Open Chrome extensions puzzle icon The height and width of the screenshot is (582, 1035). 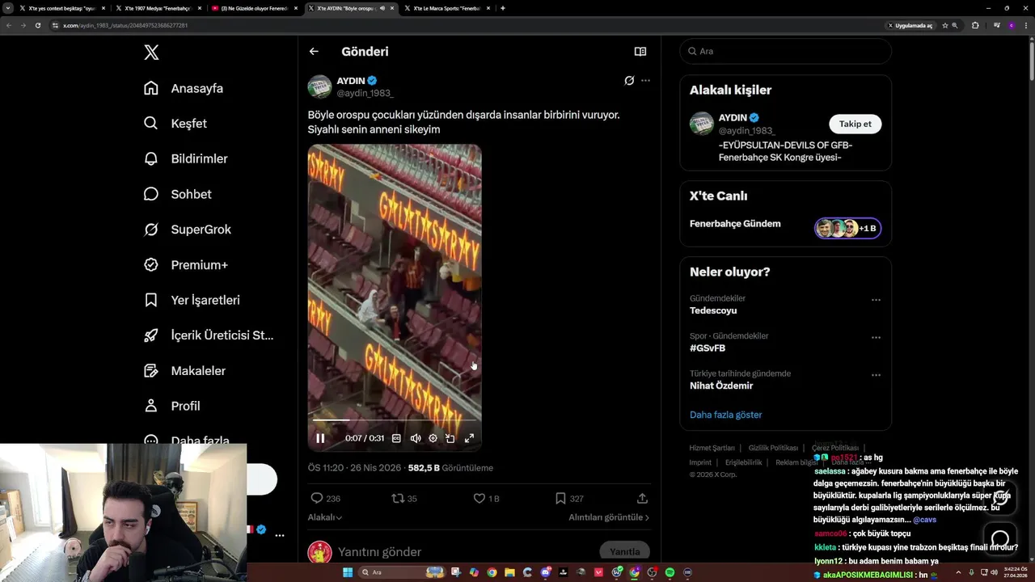click(975, 25)
